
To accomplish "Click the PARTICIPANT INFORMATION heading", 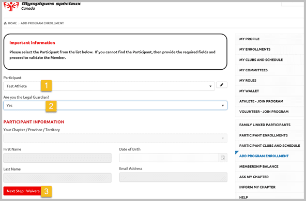I will click(34, 122).
